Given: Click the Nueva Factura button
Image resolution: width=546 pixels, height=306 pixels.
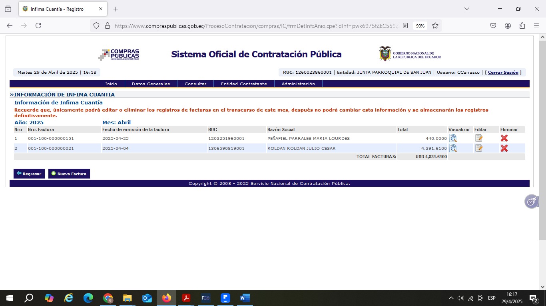Looking at the screenshot, I should [69, 174].
